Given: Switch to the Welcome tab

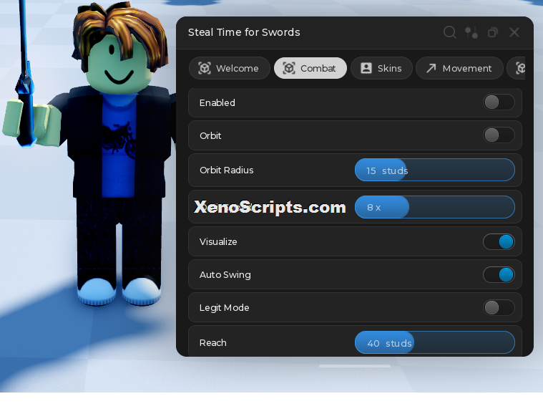Looking at the screenshot, I should point(229,68).
